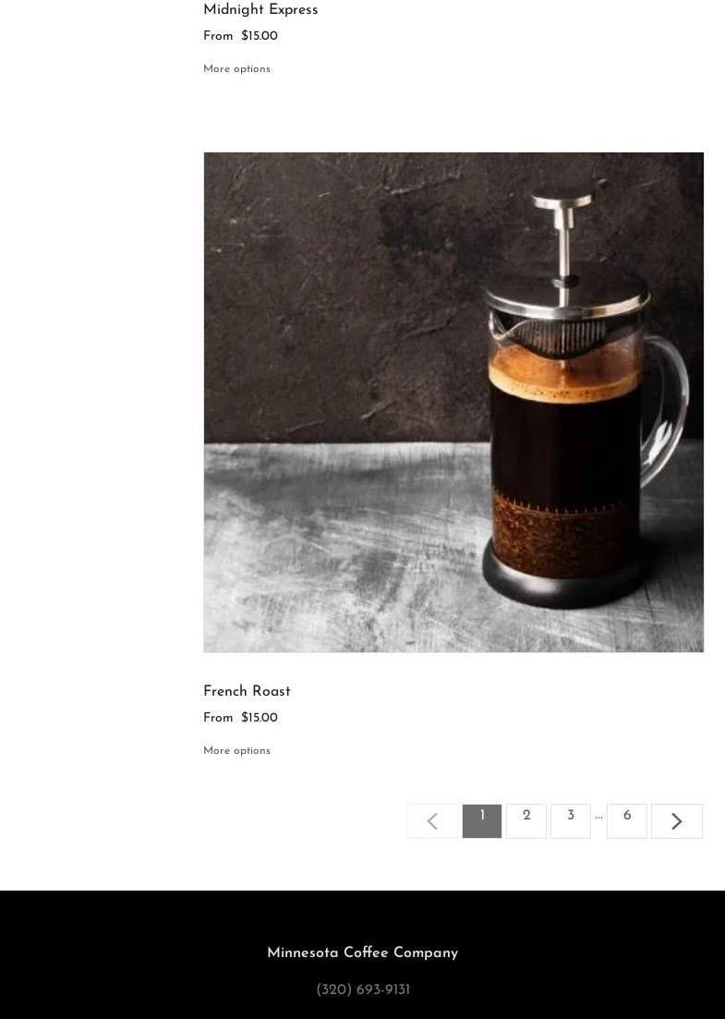The width and height of the screenshot is (725, 1019).
Task: Open the last page, number 6
Action: coord(627,820)
